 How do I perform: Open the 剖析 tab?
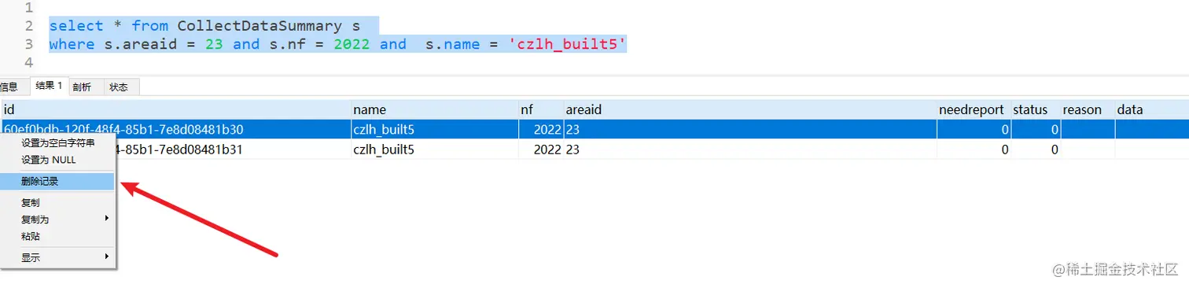point(82,87)
